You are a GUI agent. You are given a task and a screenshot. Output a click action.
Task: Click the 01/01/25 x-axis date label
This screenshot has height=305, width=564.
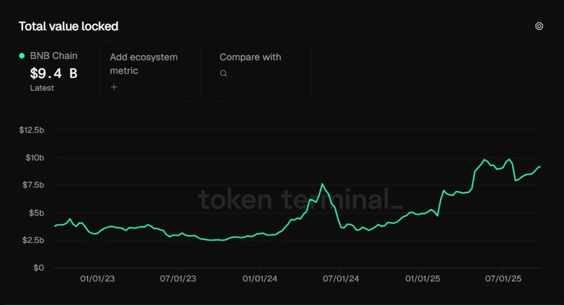tap(422, 279)
